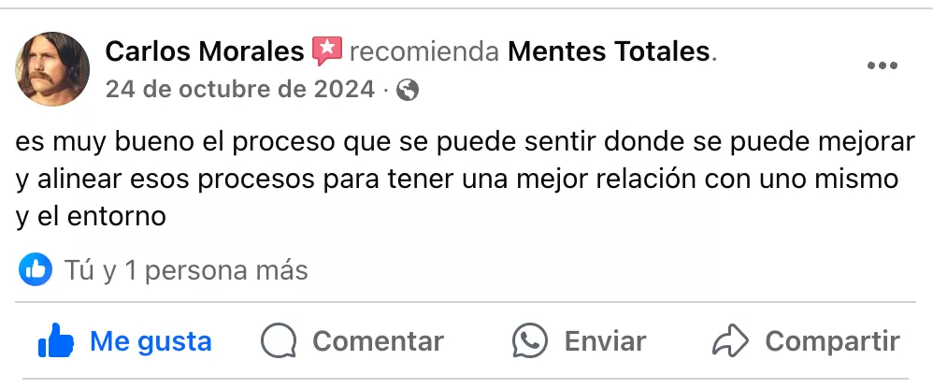Click the blue thumbs-up icon in Me gusta

pyautogui.click(x=55, y=341)
